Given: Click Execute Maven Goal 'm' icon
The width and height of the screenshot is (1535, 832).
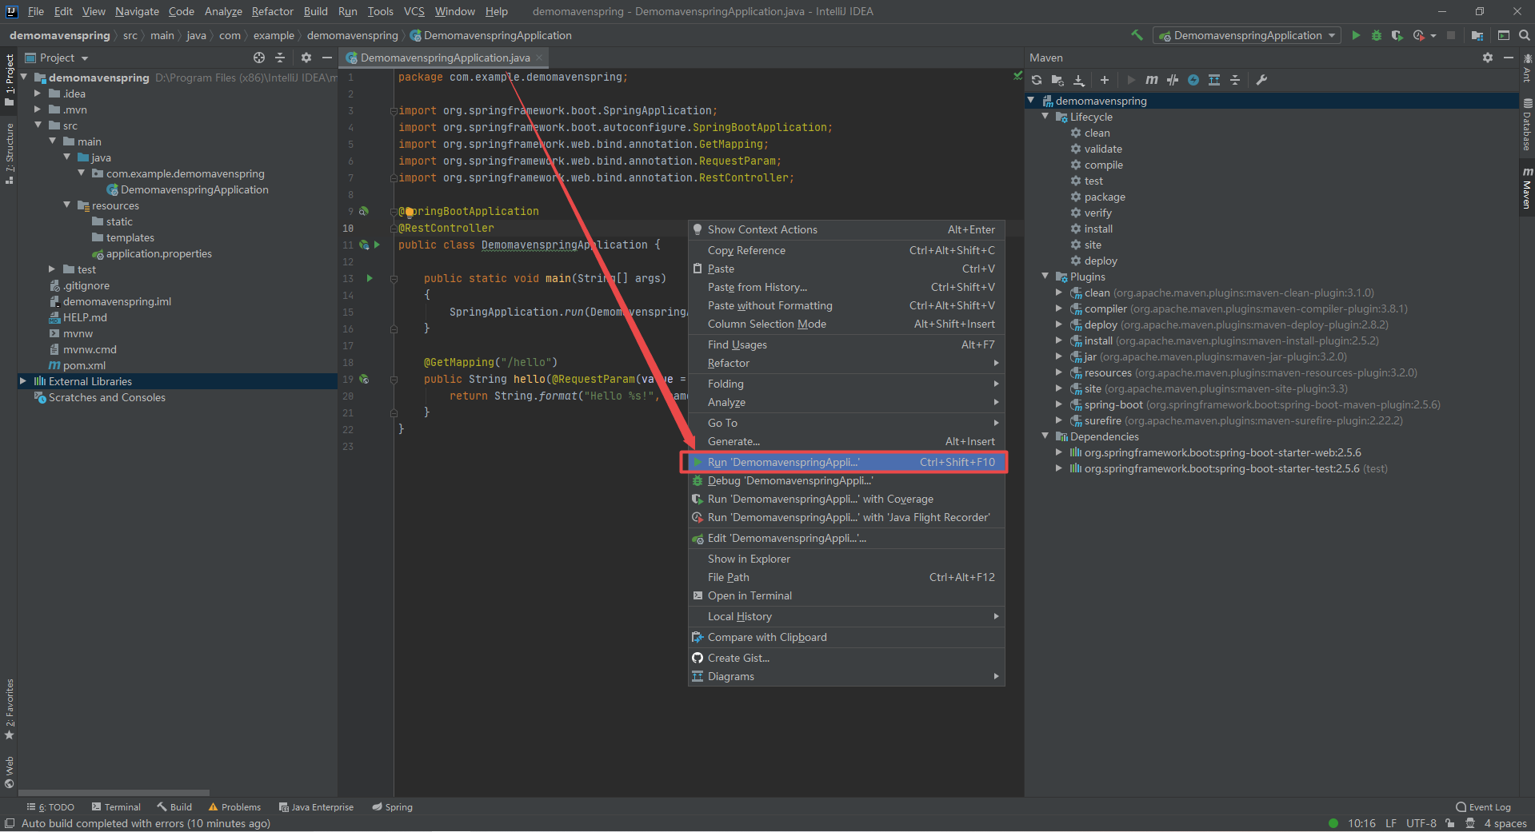Looking at the screenshot, I should pos(1152,80).
